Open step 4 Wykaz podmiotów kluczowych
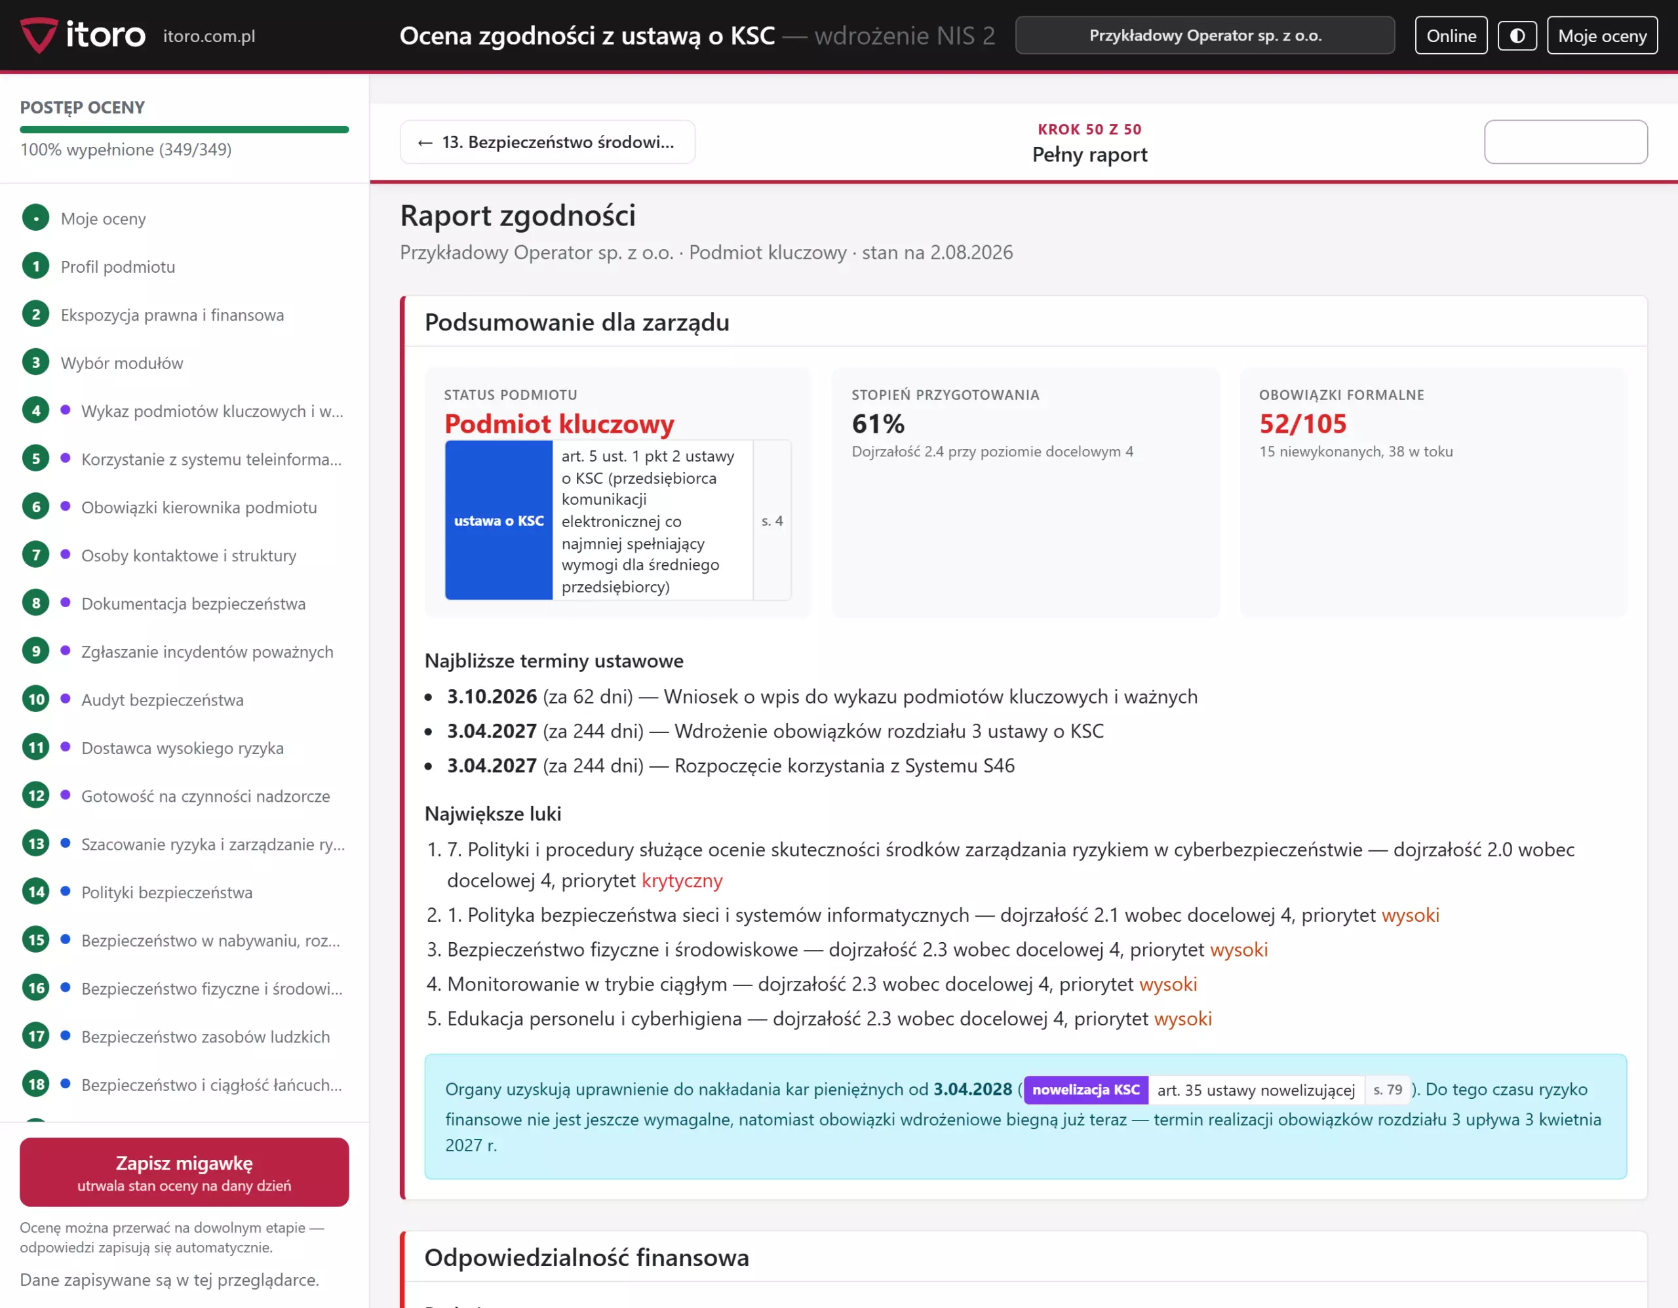Screen dimensions: 1678x1308 pyautogui.click(x=184, y=411)
